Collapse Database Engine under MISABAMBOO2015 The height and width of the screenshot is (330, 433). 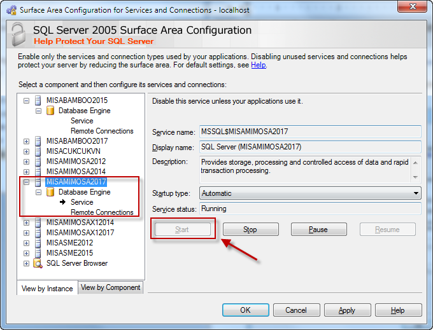[x=38, y=111]
